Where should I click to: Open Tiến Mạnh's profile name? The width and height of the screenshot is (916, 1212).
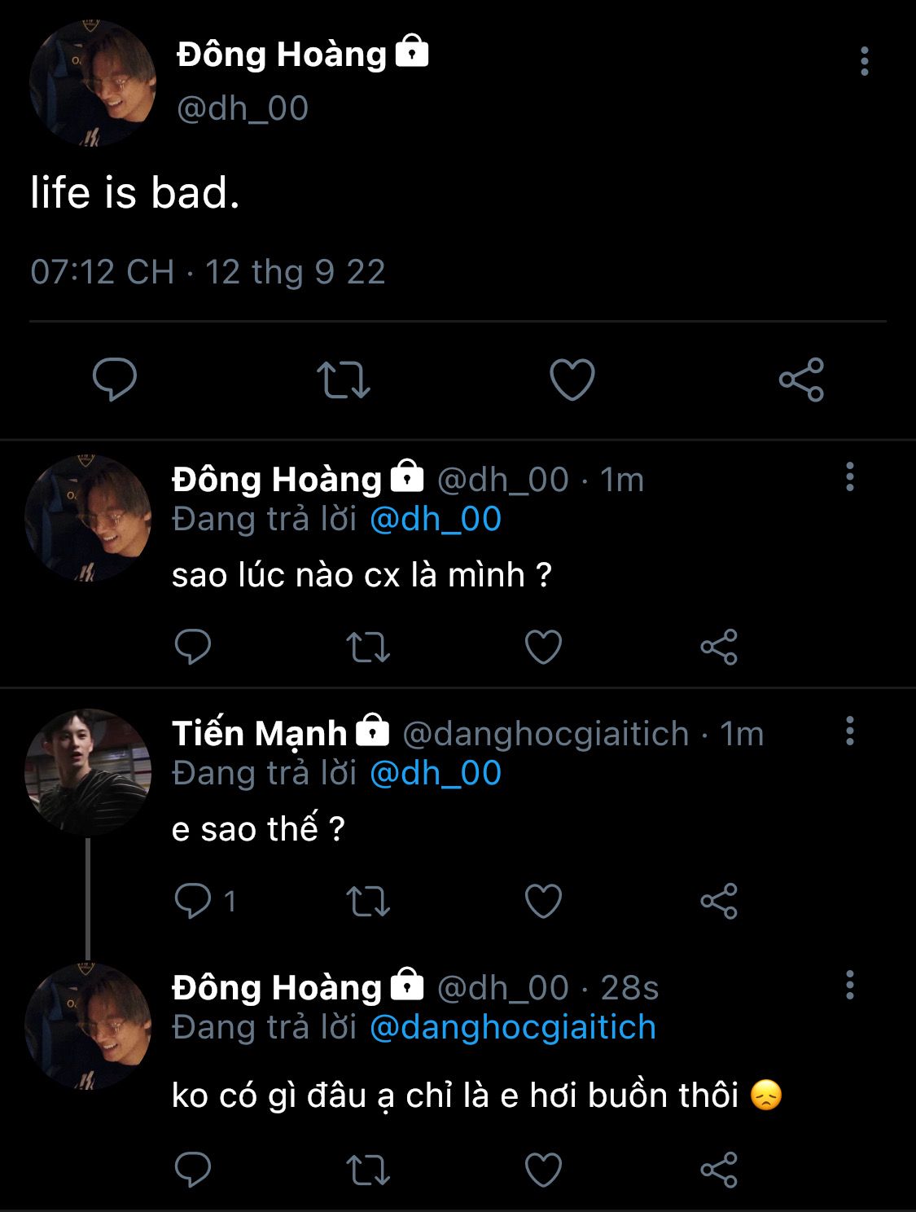pos(259,734)
